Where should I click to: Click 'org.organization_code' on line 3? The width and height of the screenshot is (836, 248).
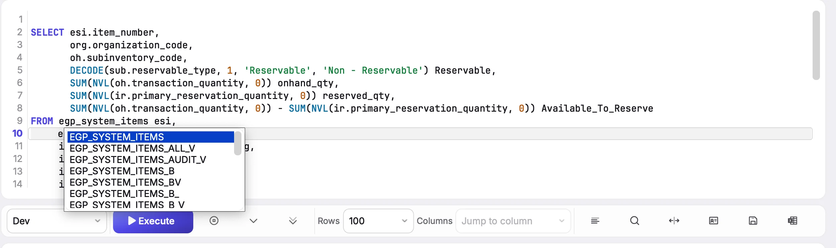coord(129,45)
